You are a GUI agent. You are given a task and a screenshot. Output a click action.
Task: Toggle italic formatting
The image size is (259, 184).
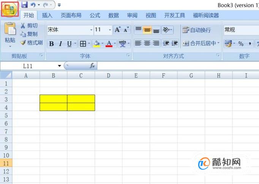click(x=60, y=44)
